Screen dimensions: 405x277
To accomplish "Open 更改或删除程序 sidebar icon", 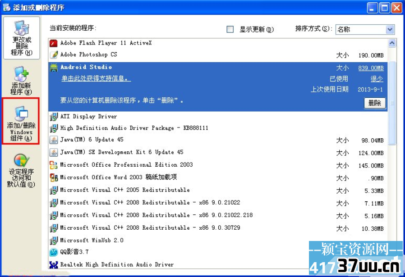I will point(22,38).
